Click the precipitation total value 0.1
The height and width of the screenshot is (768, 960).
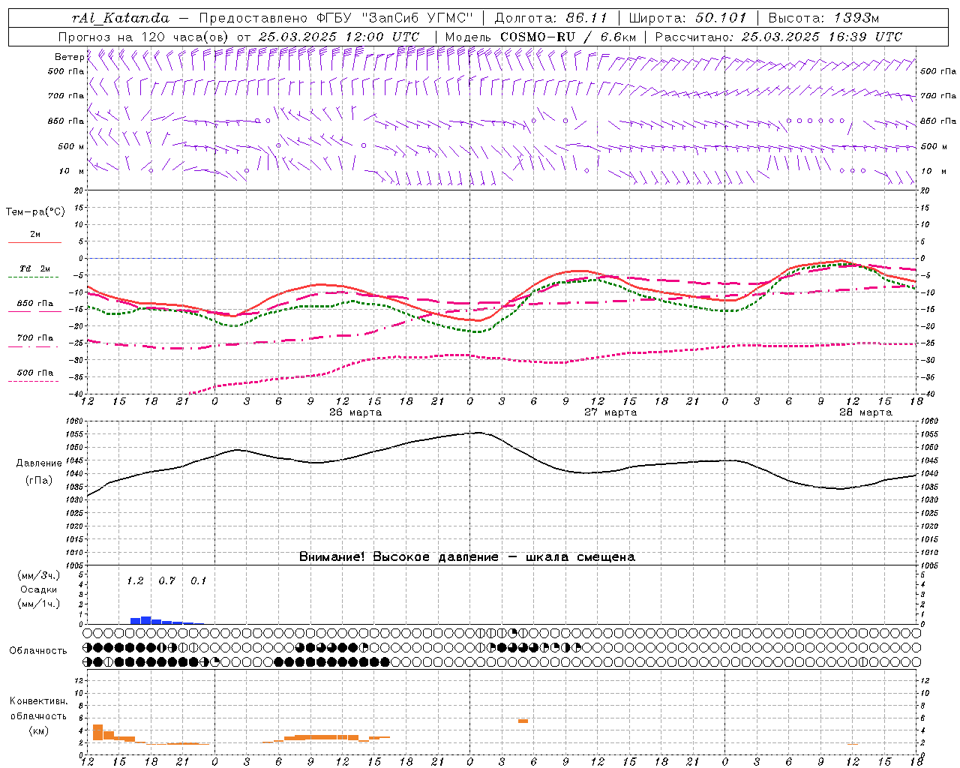[198, 580]
